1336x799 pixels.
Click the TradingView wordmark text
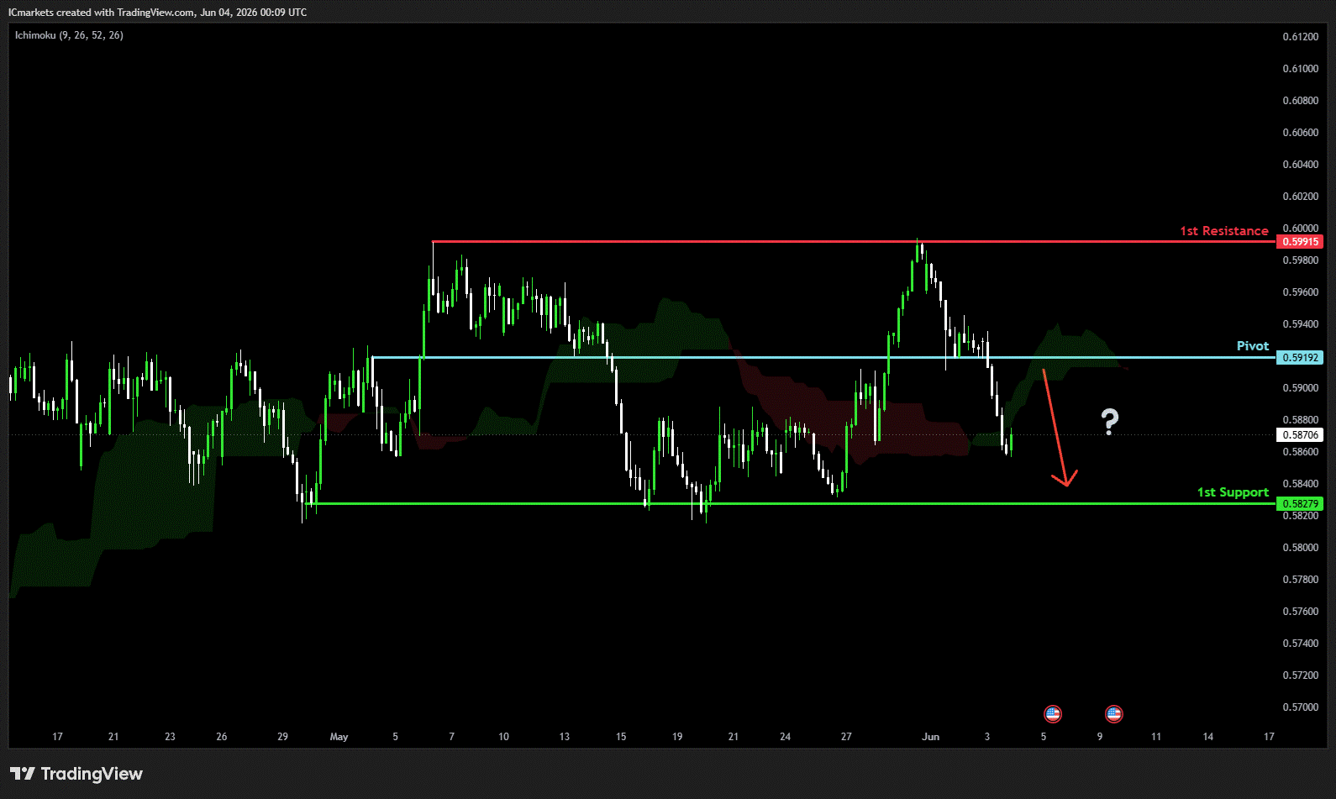click(x=92, y=774)
